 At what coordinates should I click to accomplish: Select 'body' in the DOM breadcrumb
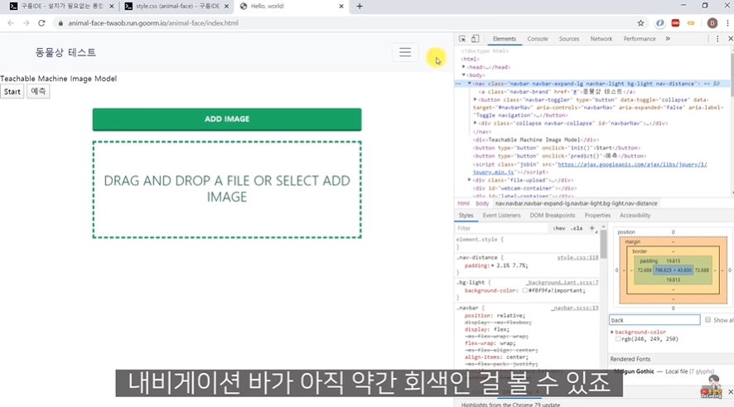coord(482,203)
